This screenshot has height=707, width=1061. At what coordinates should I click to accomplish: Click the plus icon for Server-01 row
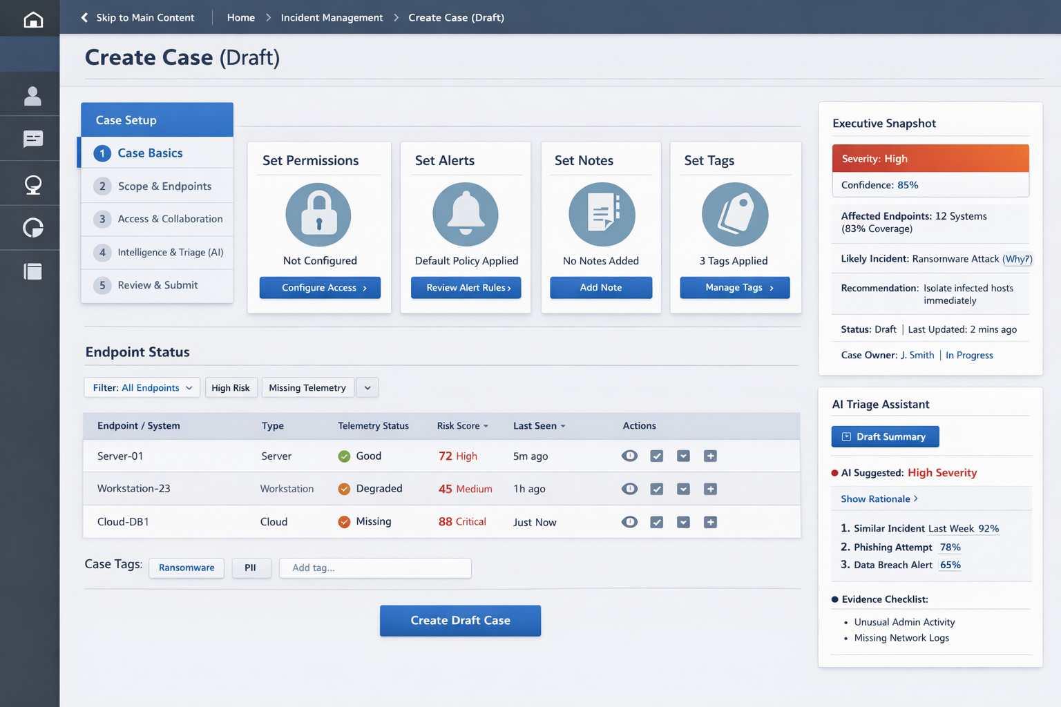coord(710,456)
